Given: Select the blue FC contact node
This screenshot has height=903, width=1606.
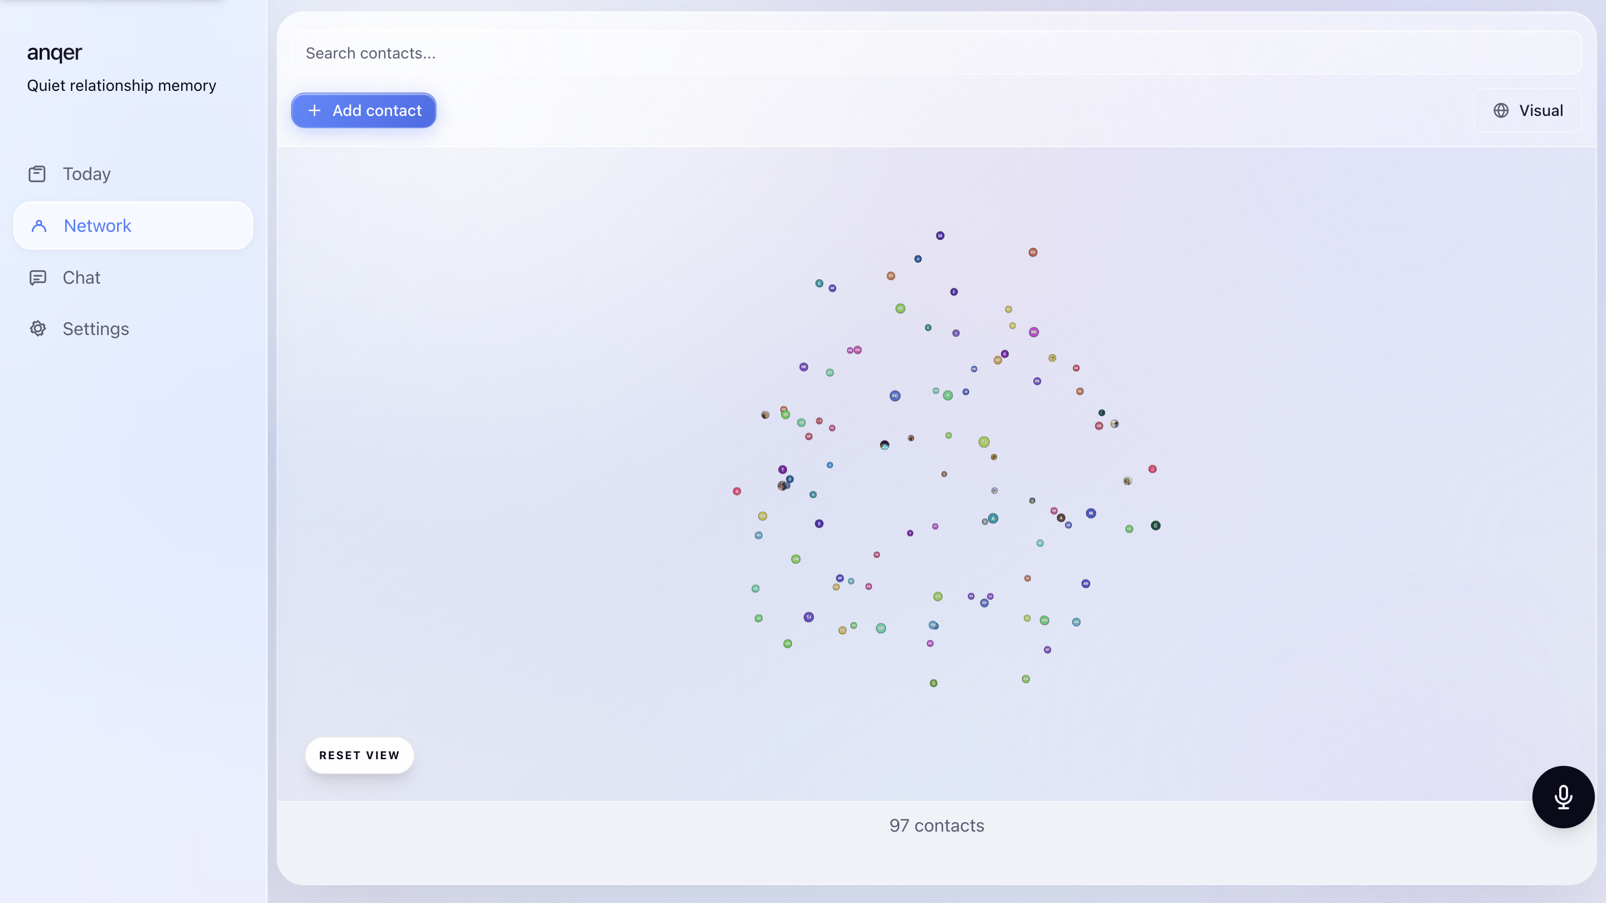Looking at the screenshot, I should coord(894,396).
